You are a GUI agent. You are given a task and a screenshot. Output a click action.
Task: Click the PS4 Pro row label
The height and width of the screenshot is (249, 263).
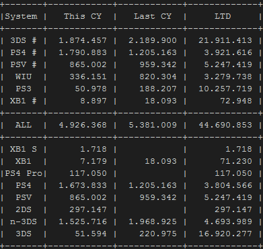pyautogui.click(x=24, y=173)
